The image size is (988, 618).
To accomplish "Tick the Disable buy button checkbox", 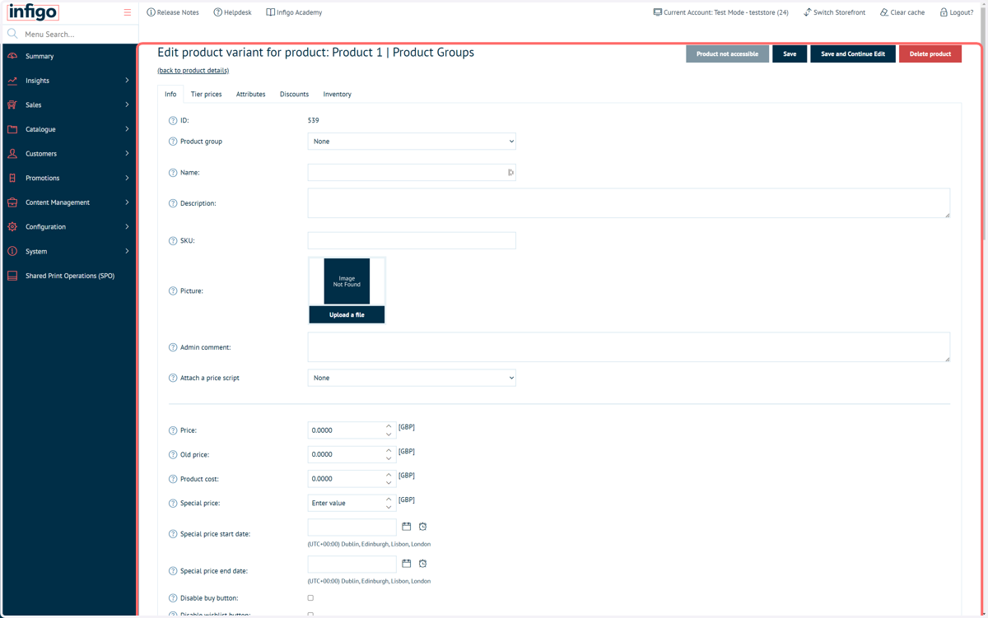I will click(x=310, y=598).
